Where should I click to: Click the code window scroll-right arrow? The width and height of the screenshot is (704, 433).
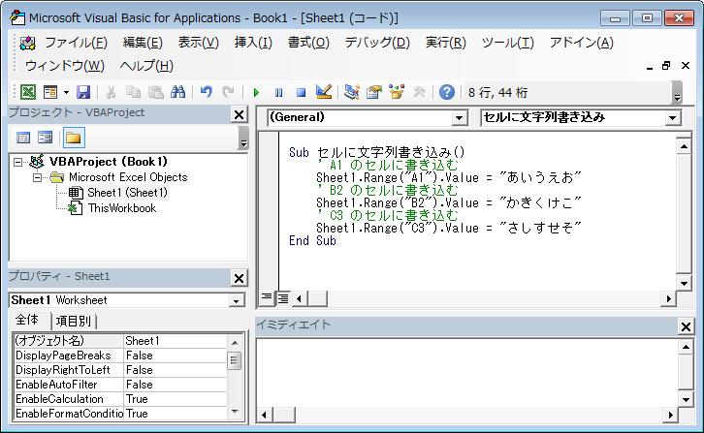(x=668, y=298)
